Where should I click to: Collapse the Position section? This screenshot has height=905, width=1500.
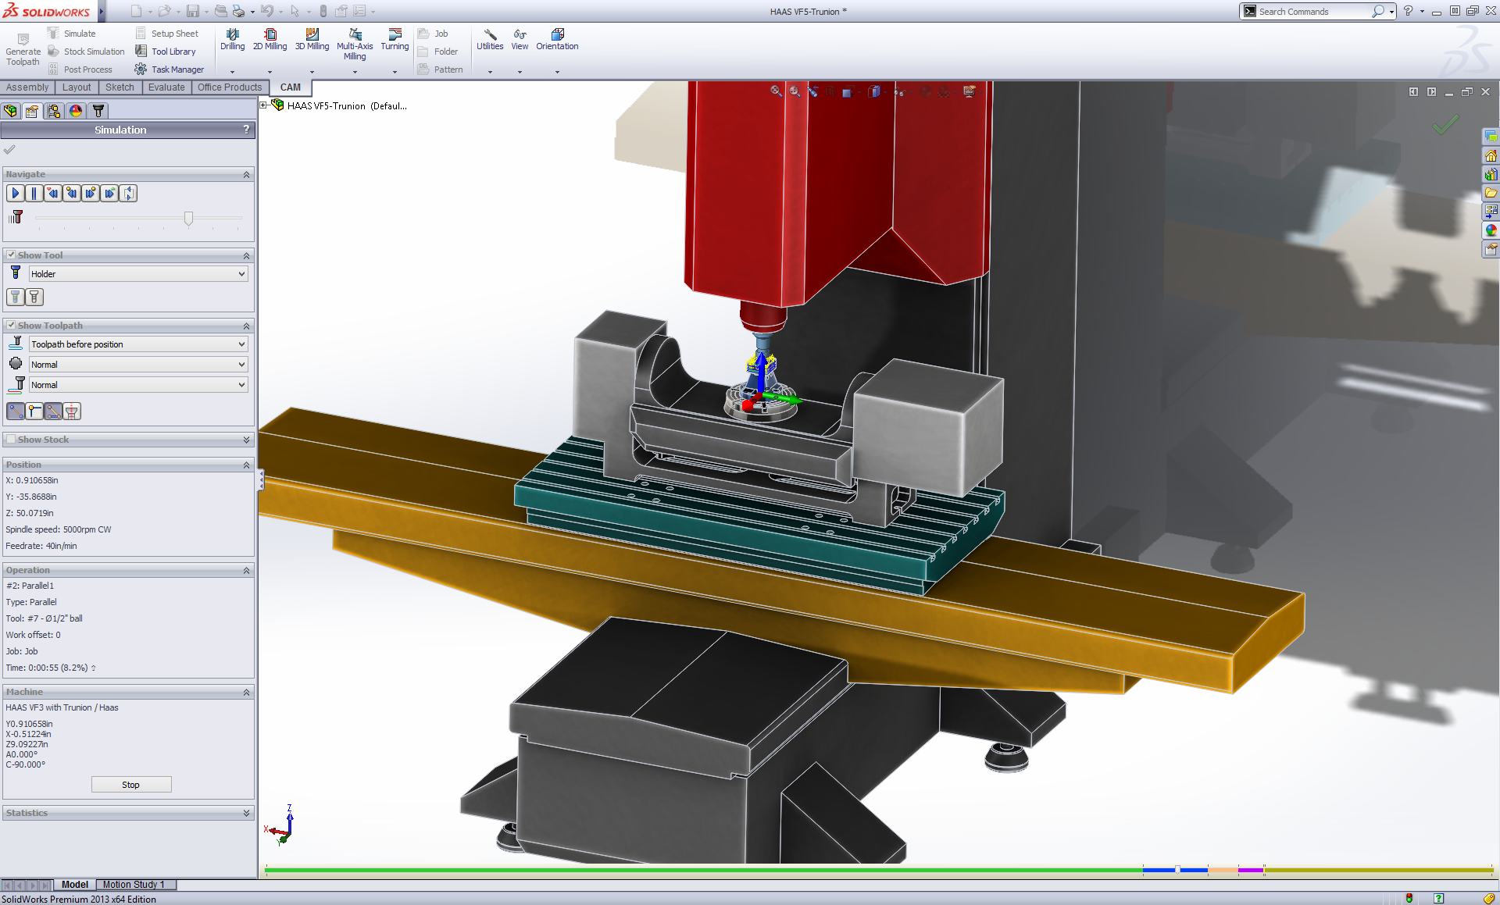coord(246,465)
